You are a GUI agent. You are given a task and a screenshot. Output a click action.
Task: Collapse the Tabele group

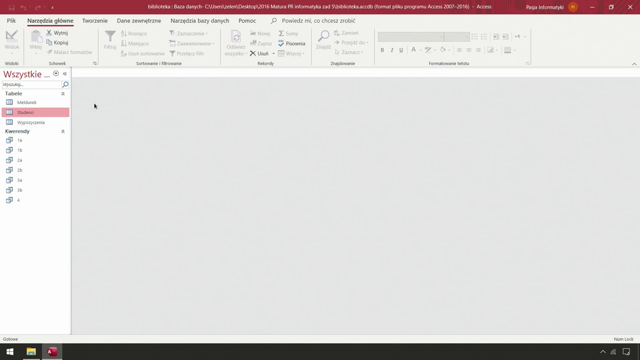63,94
